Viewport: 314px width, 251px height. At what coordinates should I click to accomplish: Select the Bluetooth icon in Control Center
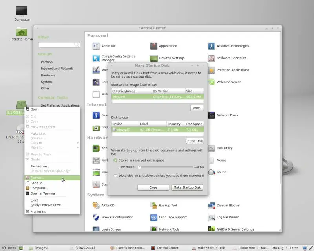(96, 115)
